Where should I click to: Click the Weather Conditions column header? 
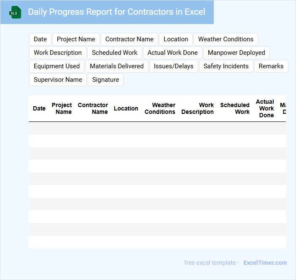pos(160,108)
